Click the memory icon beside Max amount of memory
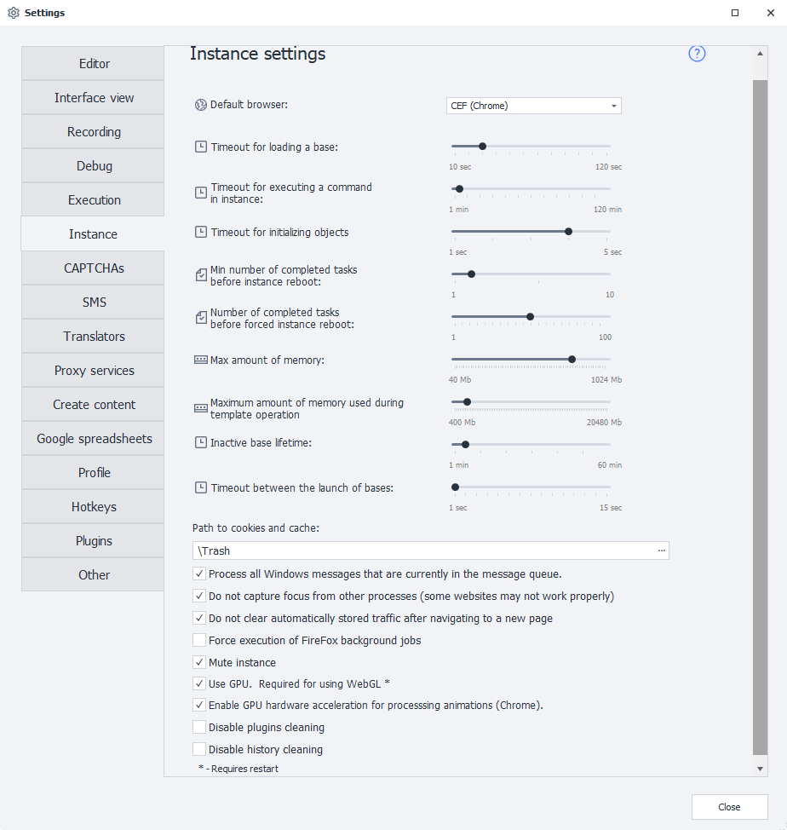 point(200,360)
